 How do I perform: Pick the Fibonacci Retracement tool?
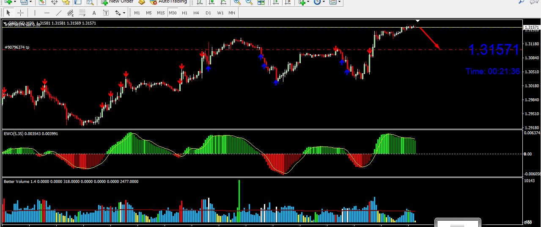coord(82,13)
